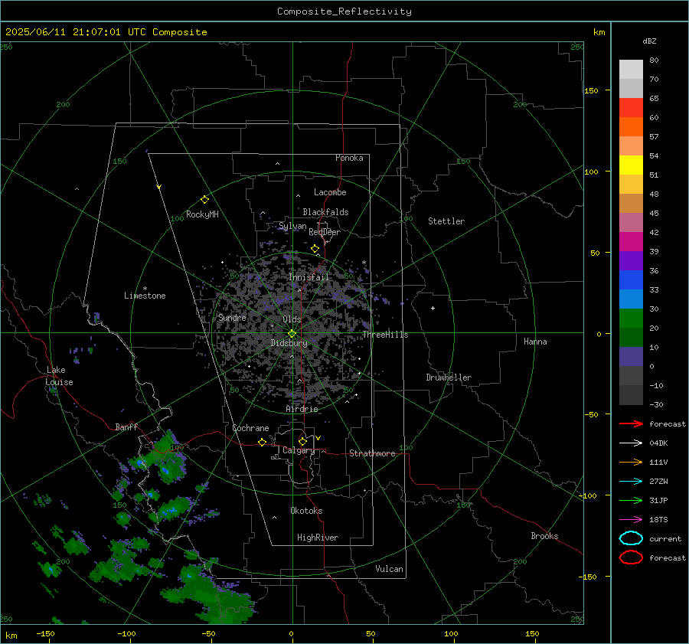Pick the yellow 51 dBZ color swatch
Screen dimensions: 689x644
point(631,165)
